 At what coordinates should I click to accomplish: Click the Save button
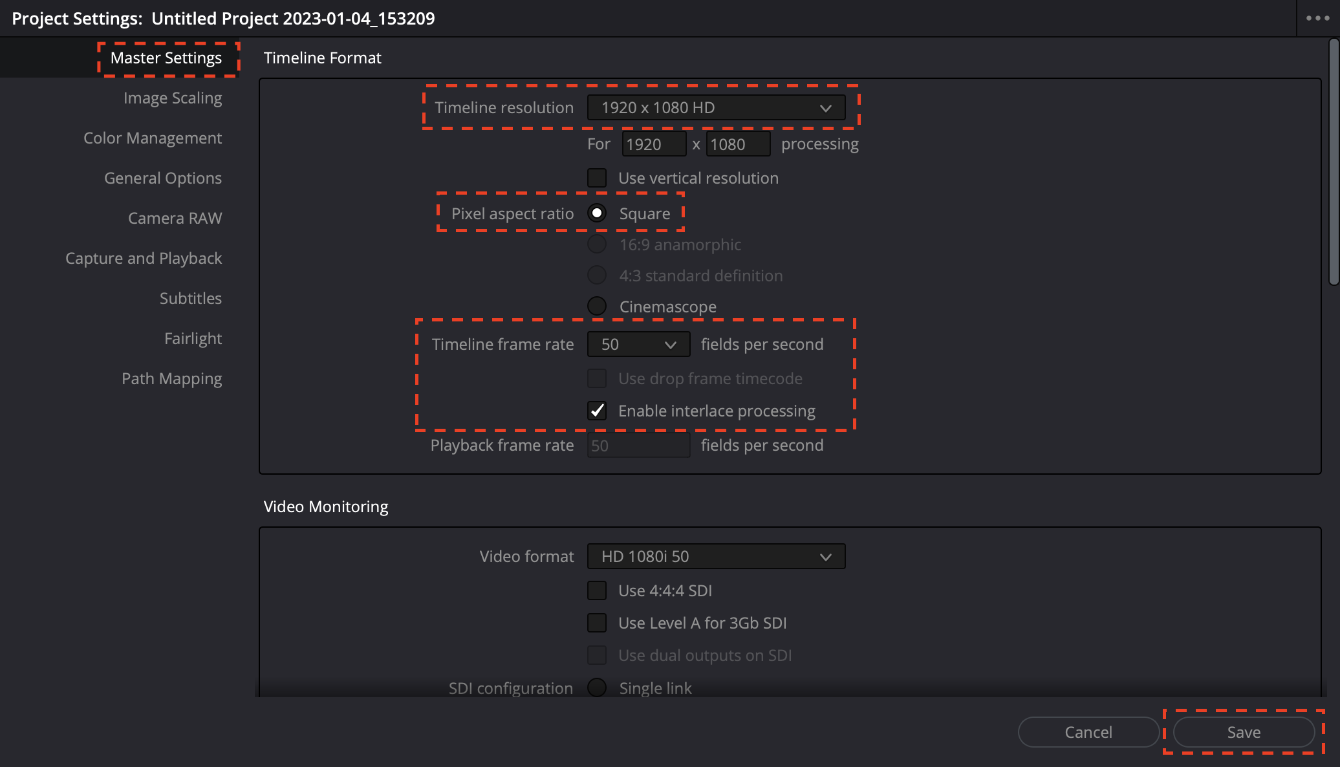[x=1244, y=732]
